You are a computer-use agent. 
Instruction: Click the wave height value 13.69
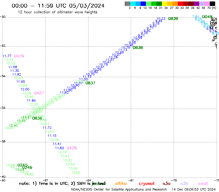pyautogui.click(x=73, y=168)
